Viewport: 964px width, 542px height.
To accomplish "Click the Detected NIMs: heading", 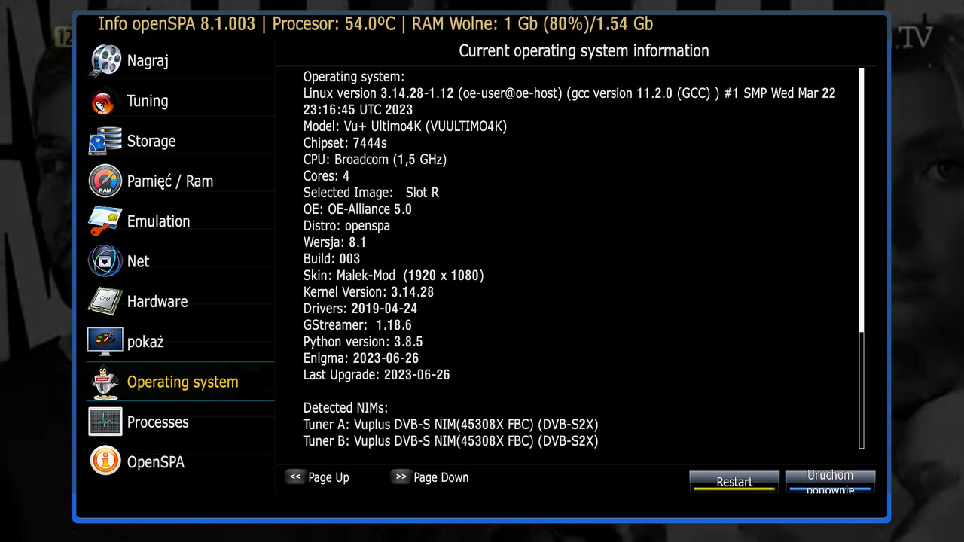I will click(x=346, y=407).
